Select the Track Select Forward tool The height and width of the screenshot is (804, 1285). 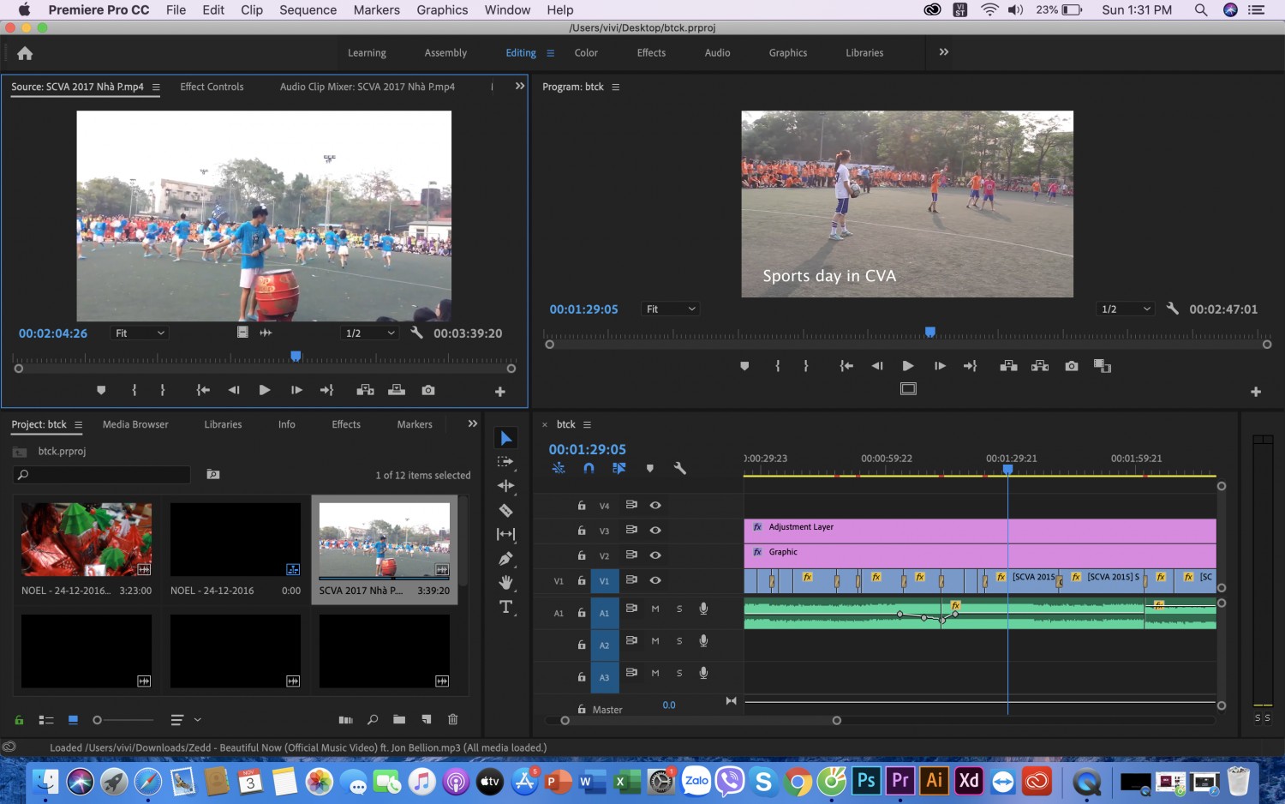[x=506, y=462]
